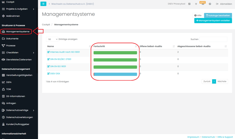Viewport: 235px width, 139px height.
Task: Open the Impressum footer link
Action: (193, 137)
